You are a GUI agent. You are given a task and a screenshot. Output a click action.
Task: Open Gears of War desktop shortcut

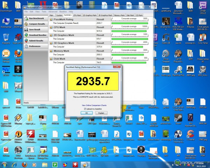tap(18, 39)
